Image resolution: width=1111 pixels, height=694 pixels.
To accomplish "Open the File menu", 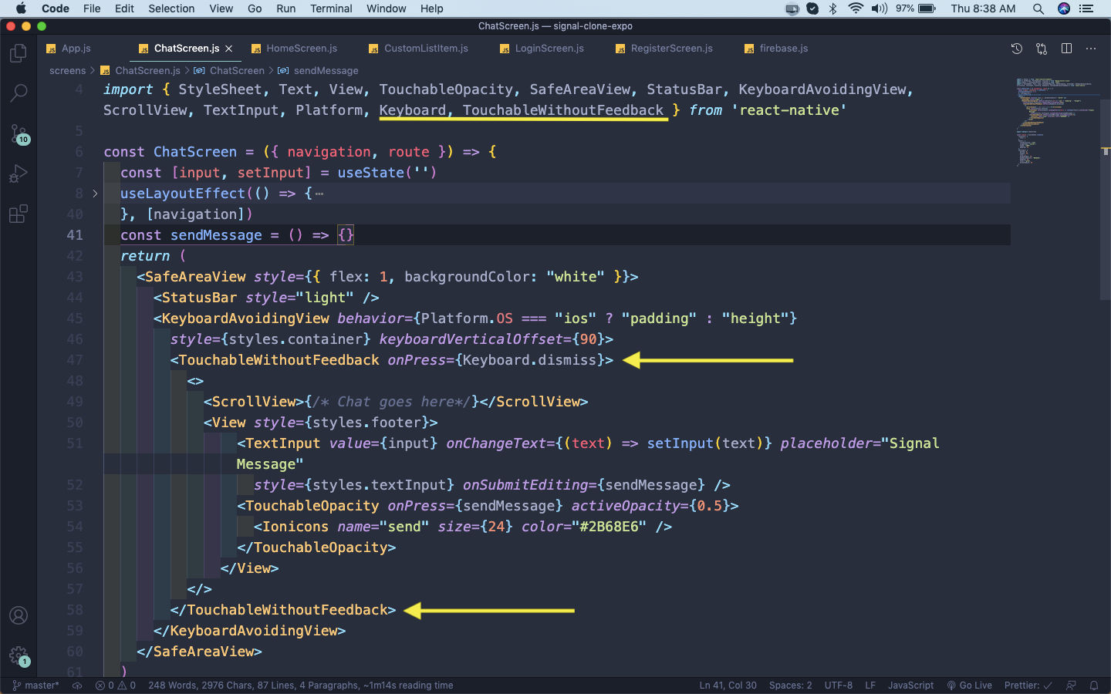I will point(92,8).
